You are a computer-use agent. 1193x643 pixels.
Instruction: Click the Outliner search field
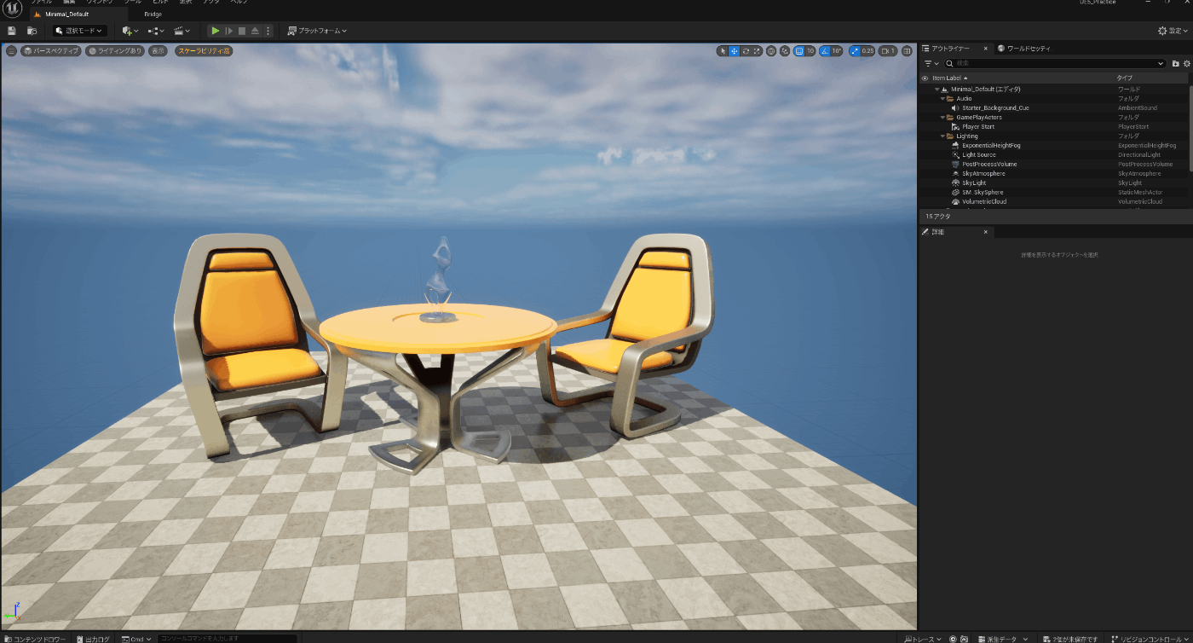pos(1054,63)
